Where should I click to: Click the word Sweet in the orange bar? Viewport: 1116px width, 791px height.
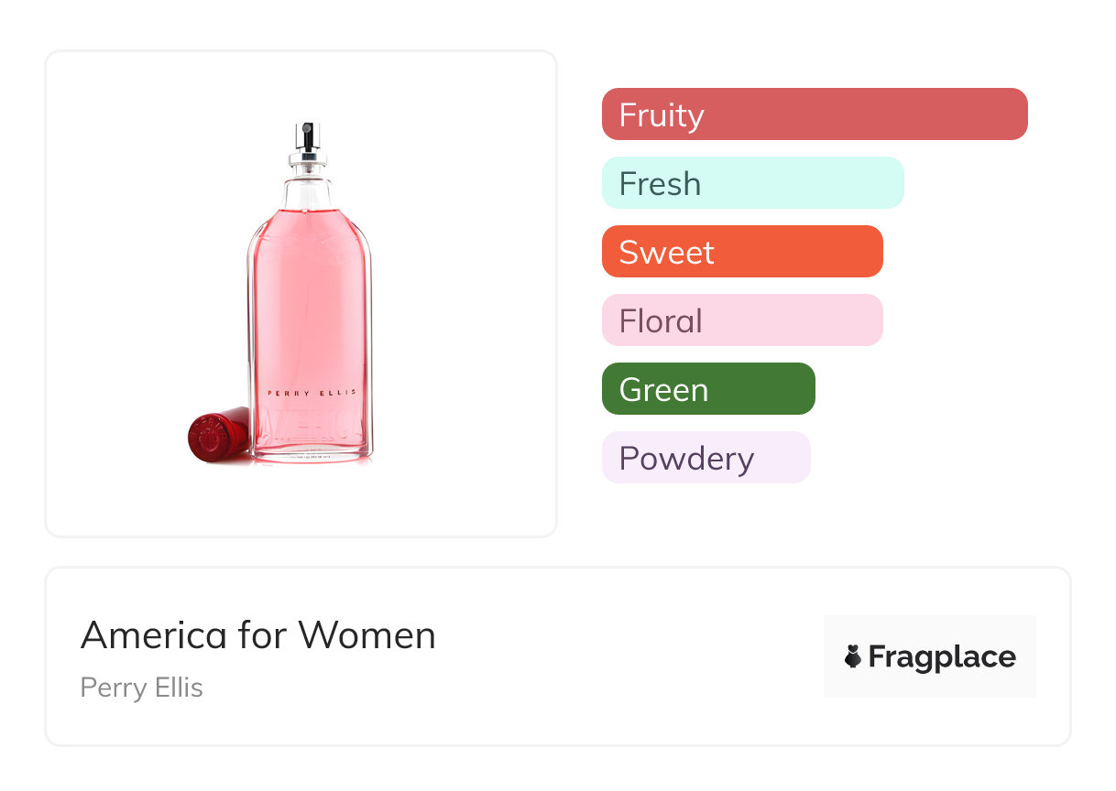[x=666, y=253]
